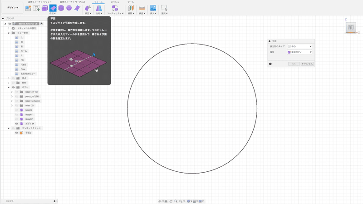363x204 pixels.
Task: Click the Symmetry (対称) mirror icon
Action: pyautogui.click(x=99, y=8)
